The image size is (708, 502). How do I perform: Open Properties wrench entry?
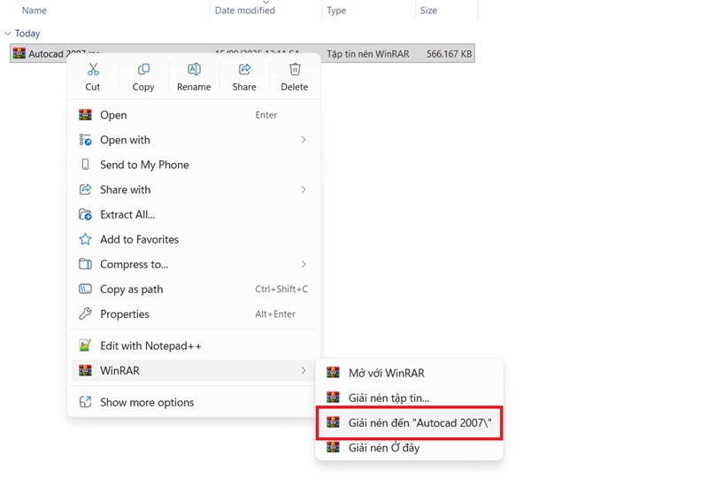[125, 313]
